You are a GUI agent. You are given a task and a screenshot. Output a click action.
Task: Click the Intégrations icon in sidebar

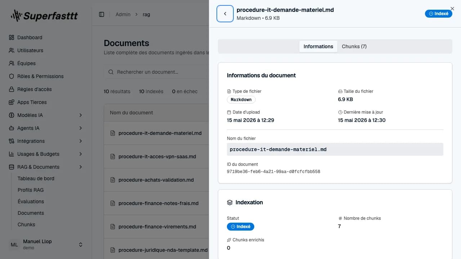11,141
